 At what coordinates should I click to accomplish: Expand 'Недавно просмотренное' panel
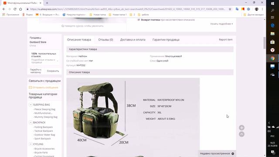coord(217,154)
